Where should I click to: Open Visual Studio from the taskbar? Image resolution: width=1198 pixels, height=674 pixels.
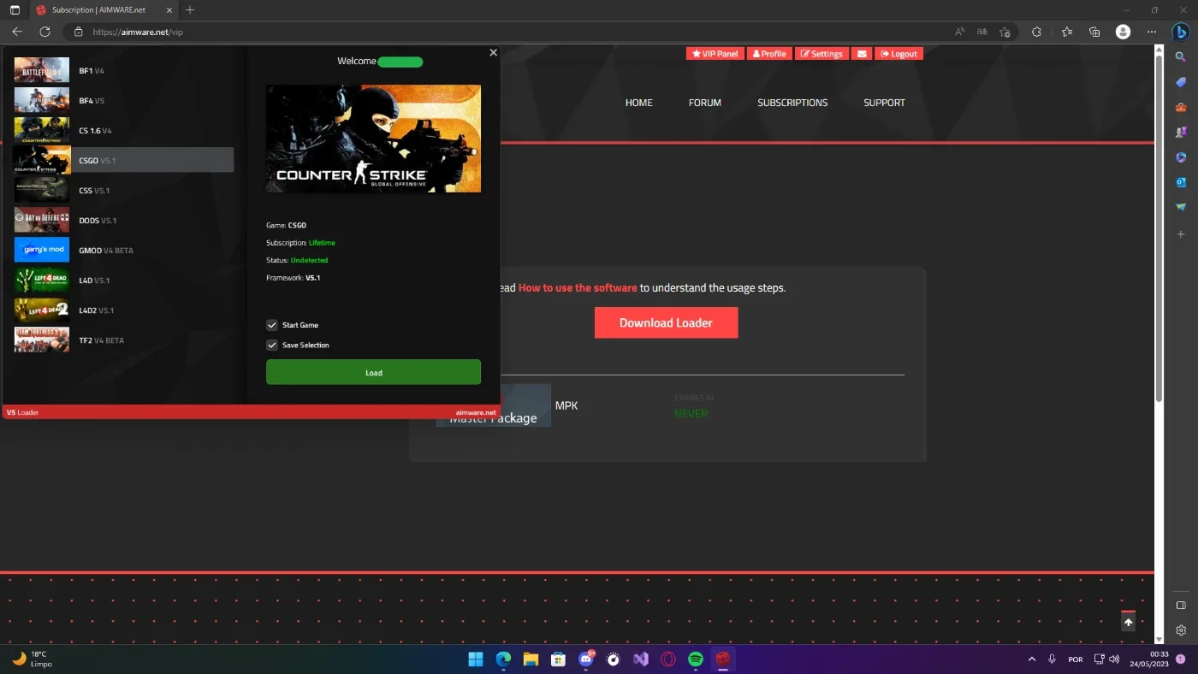click(641, 659)
